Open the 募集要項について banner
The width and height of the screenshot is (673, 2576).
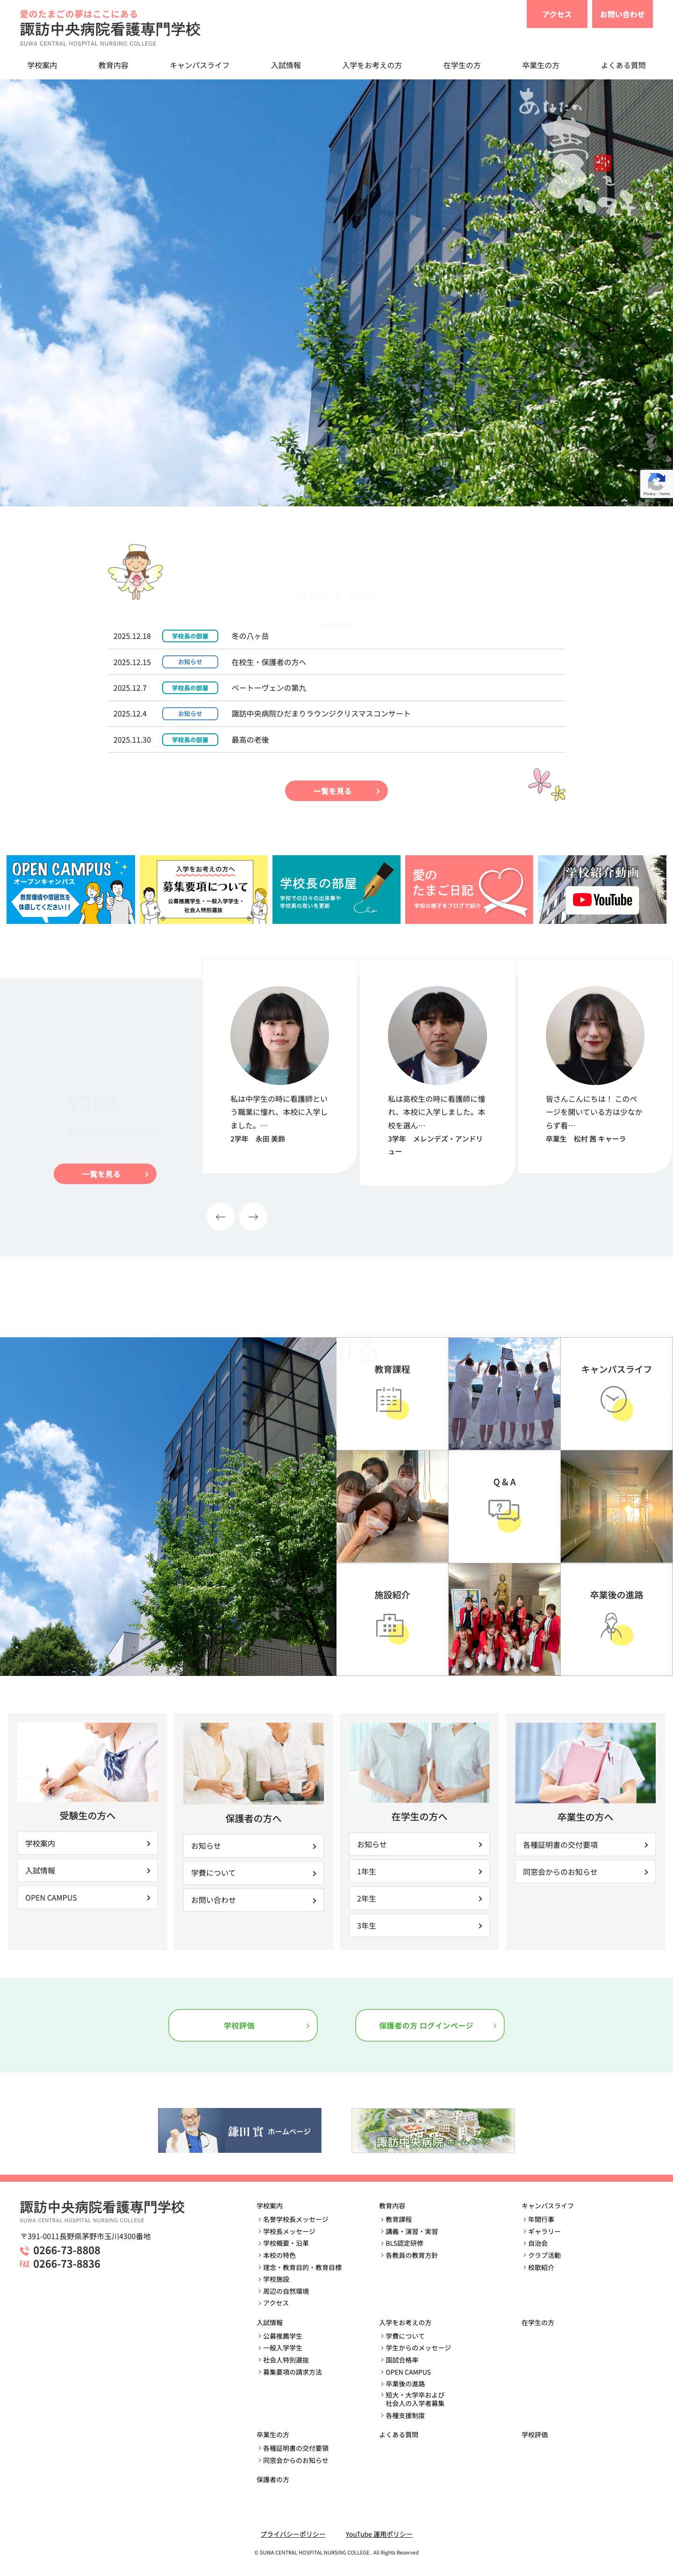click(204, 889)
